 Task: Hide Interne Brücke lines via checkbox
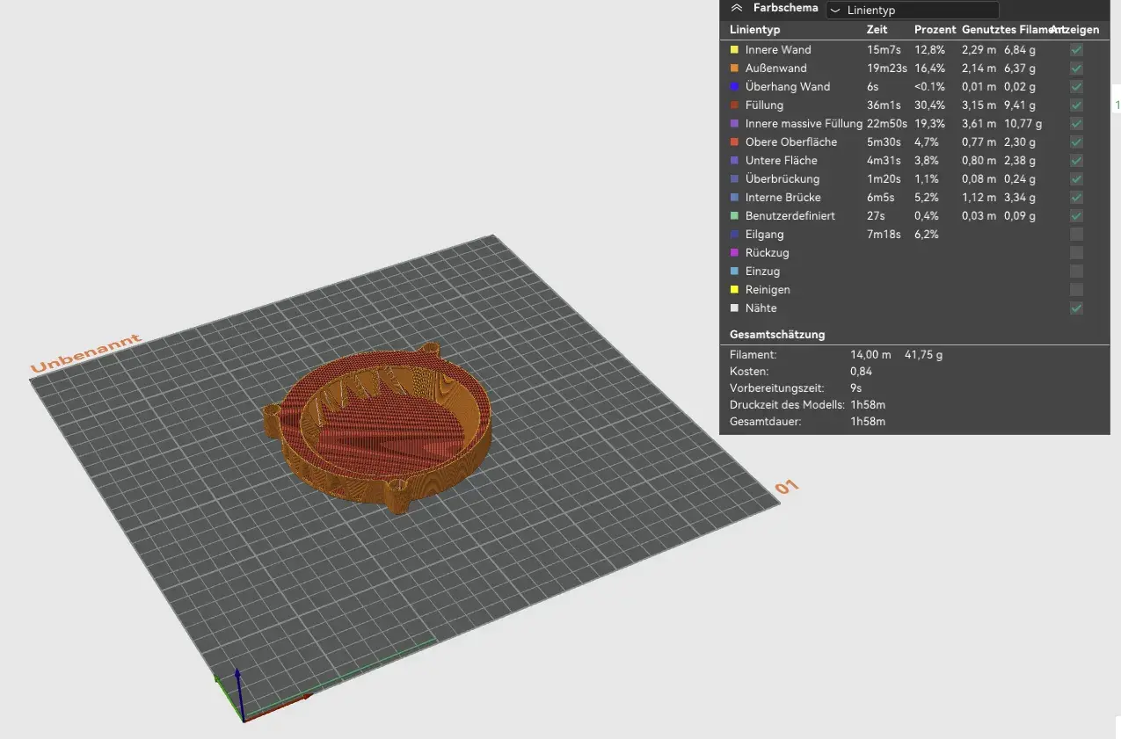pos(1076,198)
